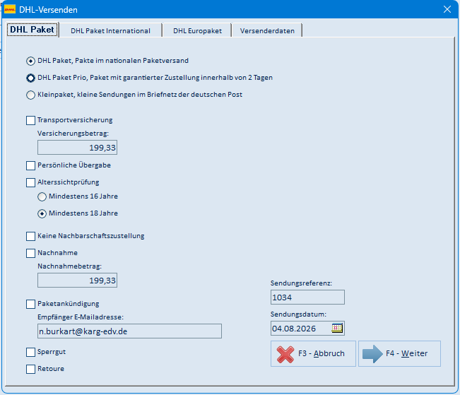The image size is (460, 395).
Task: Check the Sperrgut option
Action: coord(30,352)
